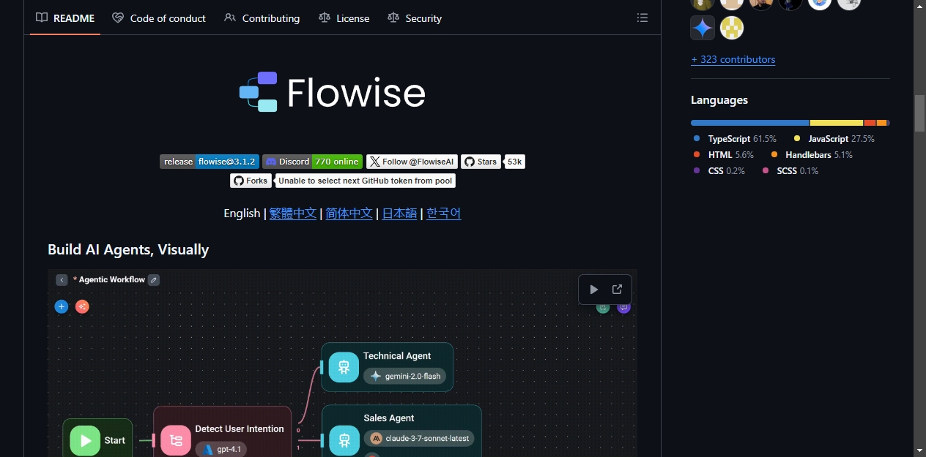926x457 pixels.
Task: Open SCSS 0.1% language link
Action: tap(790, 170)
